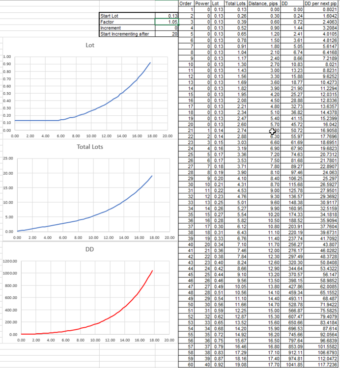The image size is (340, 368).
Task: Select the Start Incrementing after value 20
Action: coord(167,34)
